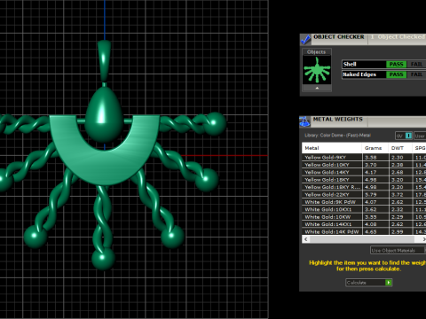Click the Grams value for Yellow Gold:9KY
Screen dimensions: 426x319
[371, 158]
